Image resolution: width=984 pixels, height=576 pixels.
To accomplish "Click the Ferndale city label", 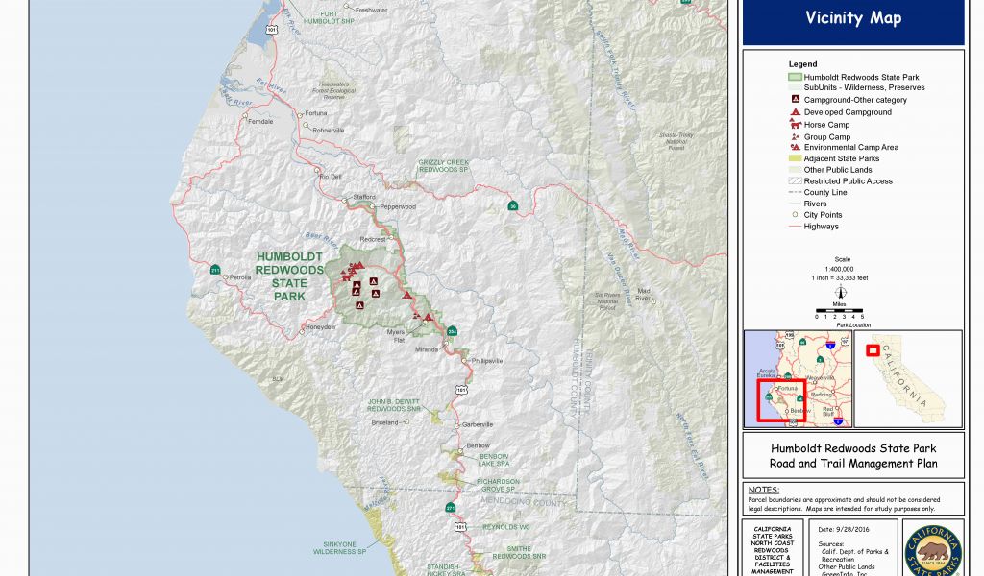I will point(260,122).
